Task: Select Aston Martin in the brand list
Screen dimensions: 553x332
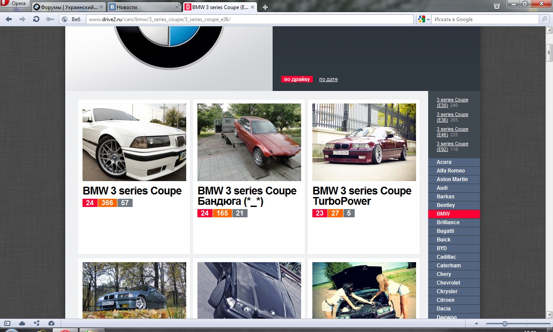Action: (x=454, y=179)
